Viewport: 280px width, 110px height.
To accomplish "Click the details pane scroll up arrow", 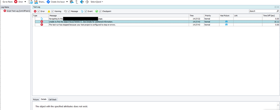I will (x=278, y=105).
